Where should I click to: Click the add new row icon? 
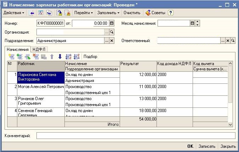coord(11,57)
